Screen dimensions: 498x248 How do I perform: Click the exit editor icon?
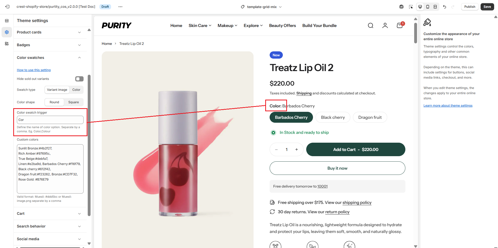pos(7,7)
